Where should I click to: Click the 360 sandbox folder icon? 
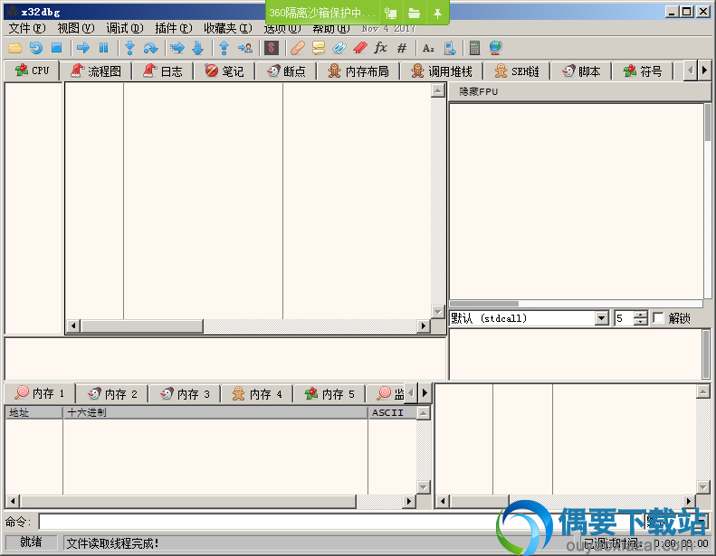click(415, 14)
